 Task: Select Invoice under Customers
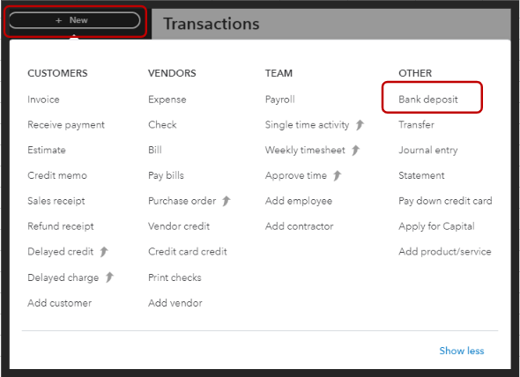point(43,100)
